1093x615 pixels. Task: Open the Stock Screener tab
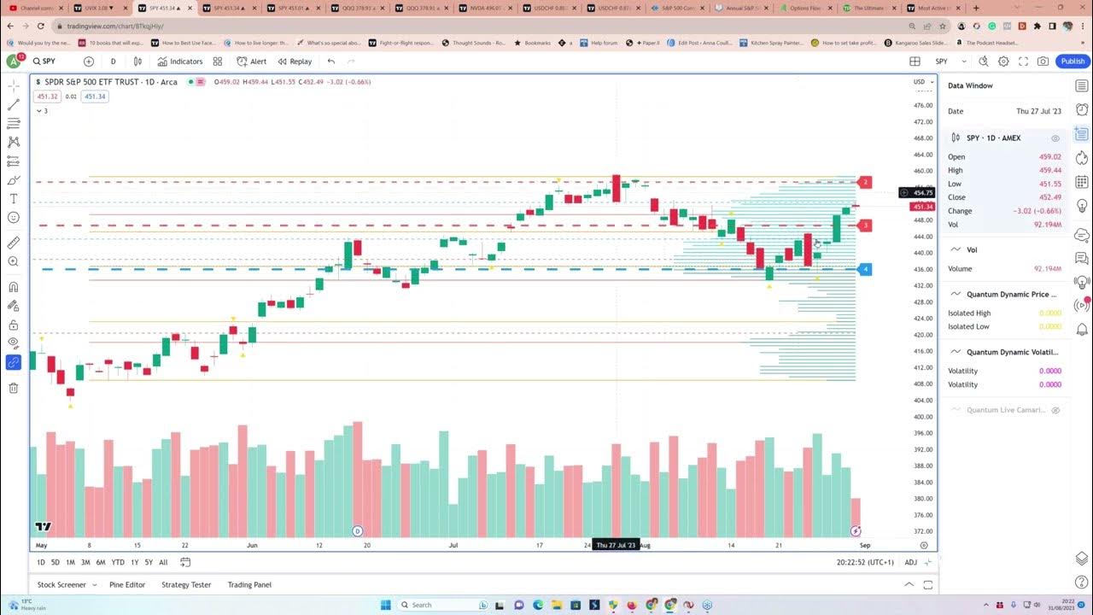61,585
